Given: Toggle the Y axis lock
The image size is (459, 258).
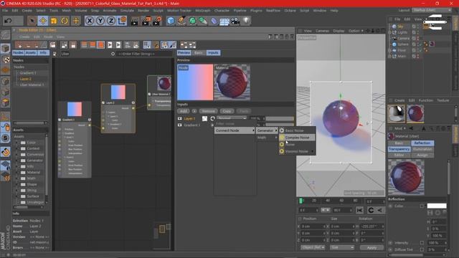Looking at the screenshot, I should 100,21.
